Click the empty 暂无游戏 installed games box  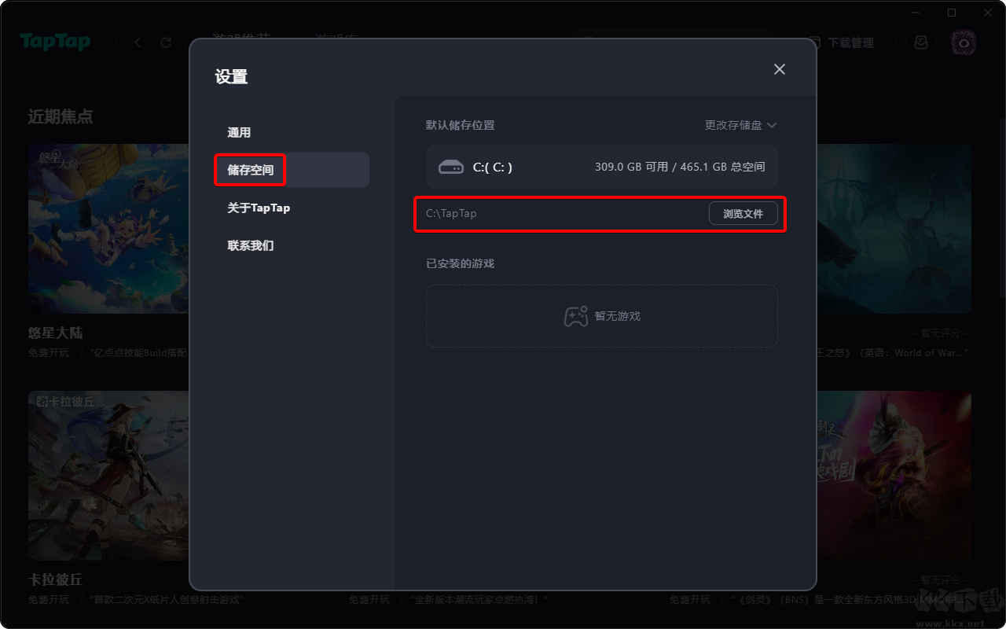(x=602, y=316)
